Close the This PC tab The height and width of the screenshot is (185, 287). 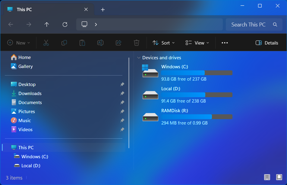pyautogui.click(x=86, y=10)
